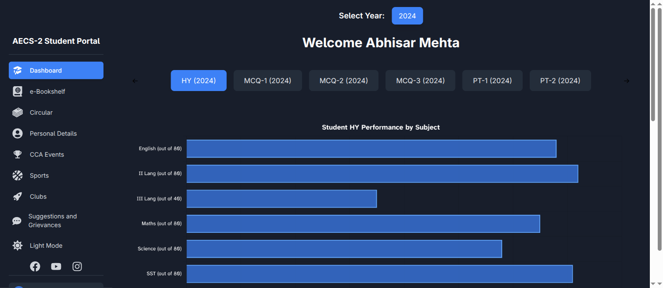Viewport: 663px width, 288px height.
Task: Visit the school's Facebook page
Action: pyautogui.click(x=35, y=267)
